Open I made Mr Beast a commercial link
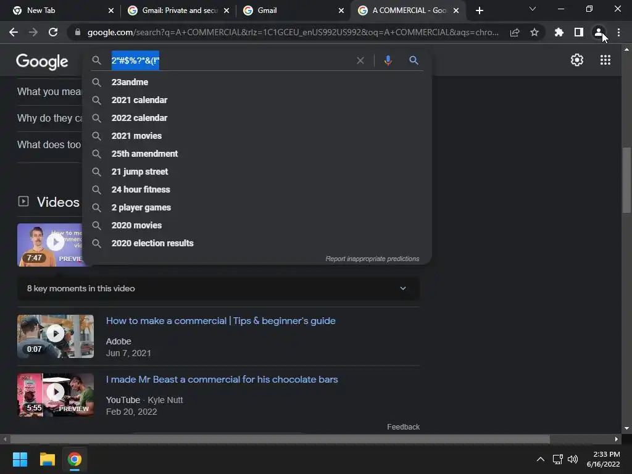Screen dimensions: 632x474 coord(222,380)
